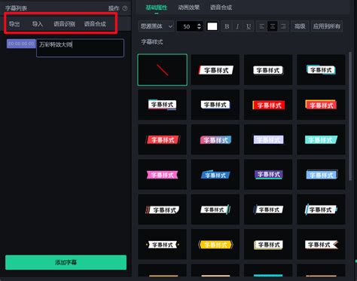Click 导出 to export subtitles
Screen dimensions: 357x281
(14, 24)
